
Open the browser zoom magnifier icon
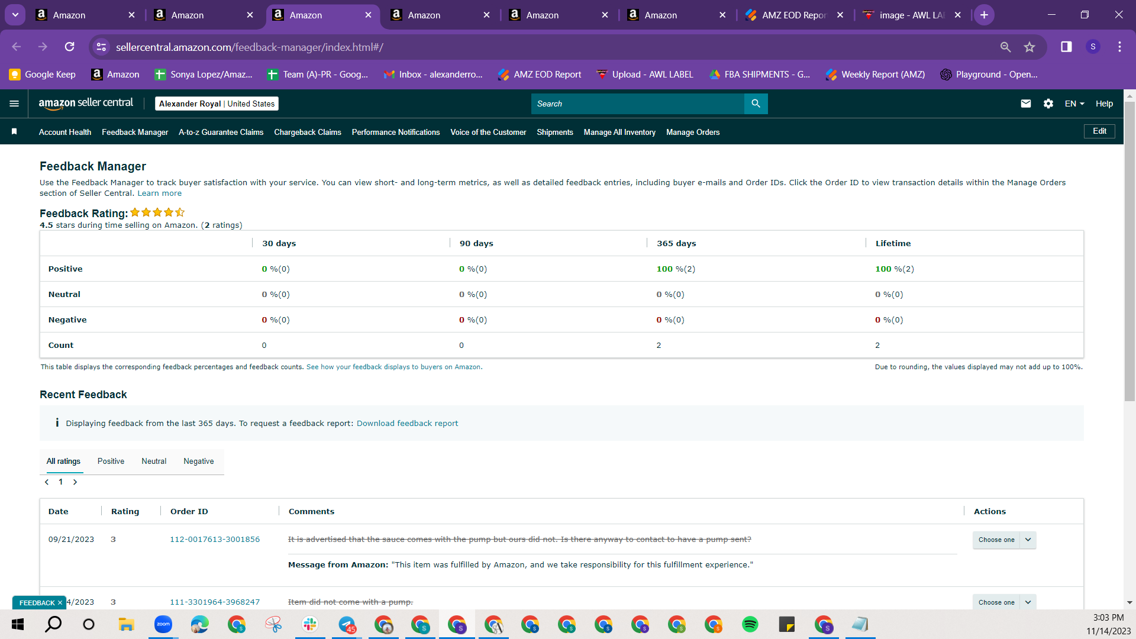click(x=1005, y=47)
